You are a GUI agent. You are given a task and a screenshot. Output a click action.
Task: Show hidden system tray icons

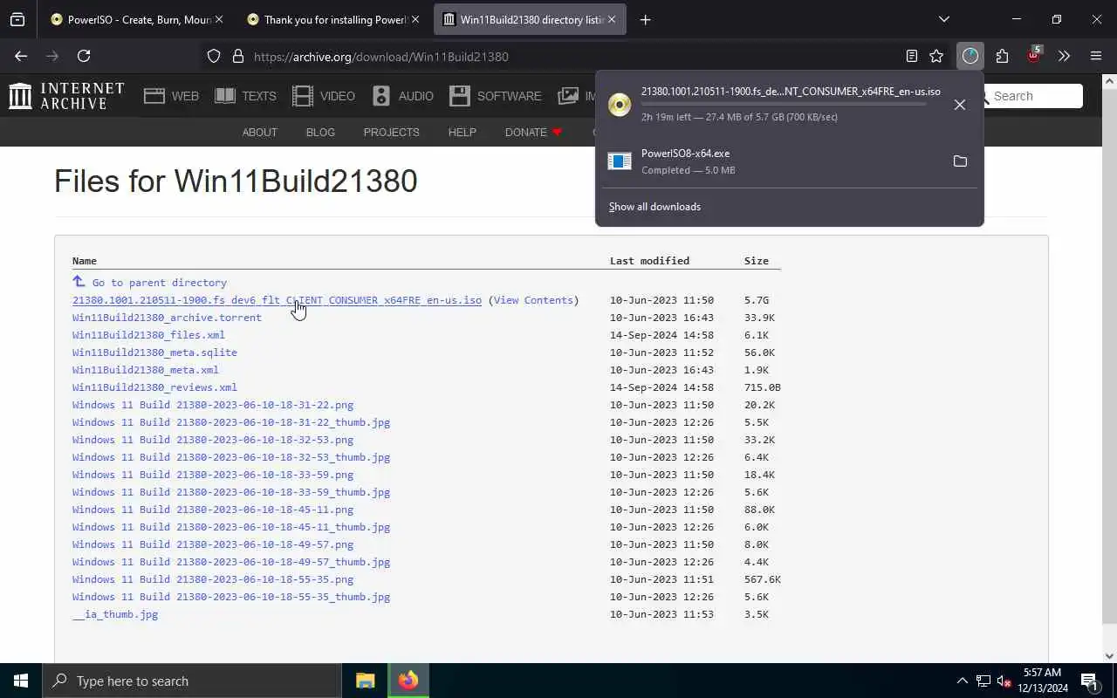point(963,681)
